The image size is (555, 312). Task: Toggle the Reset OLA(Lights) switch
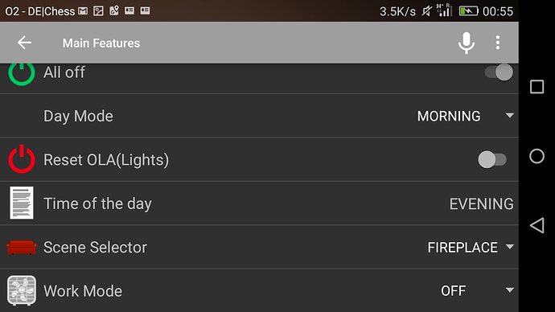(492, 159)
